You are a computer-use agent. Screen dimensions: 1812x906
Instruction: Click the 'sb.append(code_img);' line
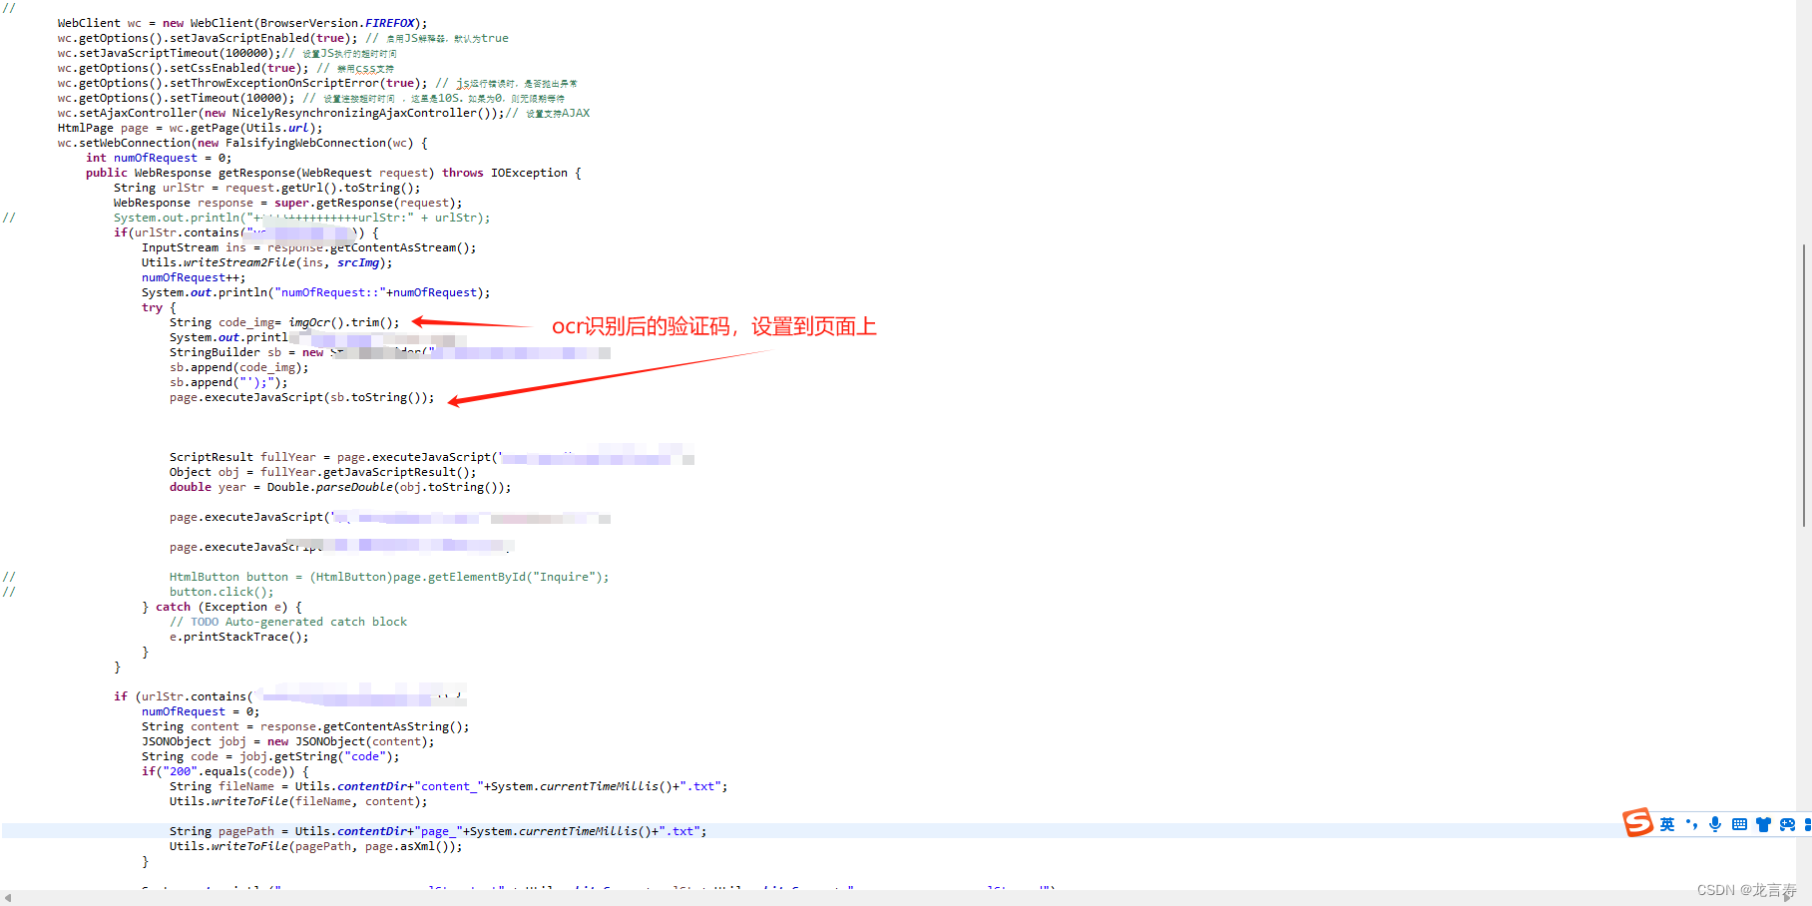tap(239, 367)
